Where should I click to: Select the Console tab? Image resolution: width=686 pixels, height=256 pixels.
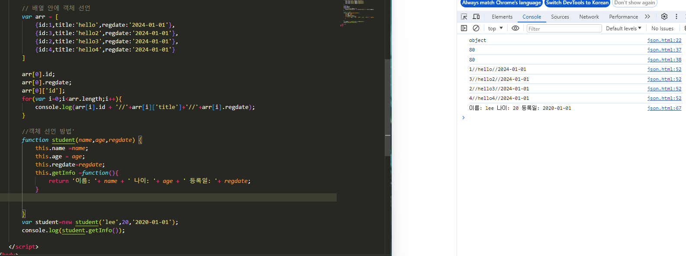531,16
